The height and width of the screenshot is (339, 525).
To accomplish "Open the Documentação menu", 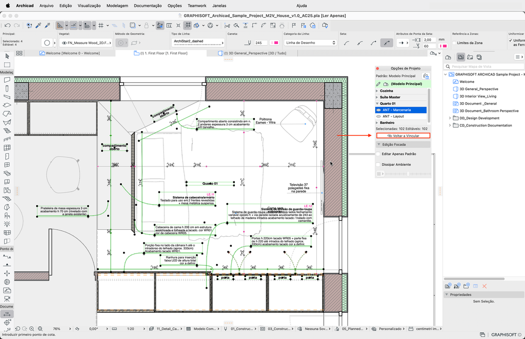I will click(x=148, y=6).
